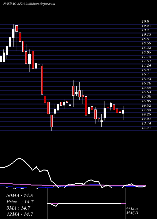Click the 14.01 price axis label
The image size is (157, 219).
pos(146,119)
